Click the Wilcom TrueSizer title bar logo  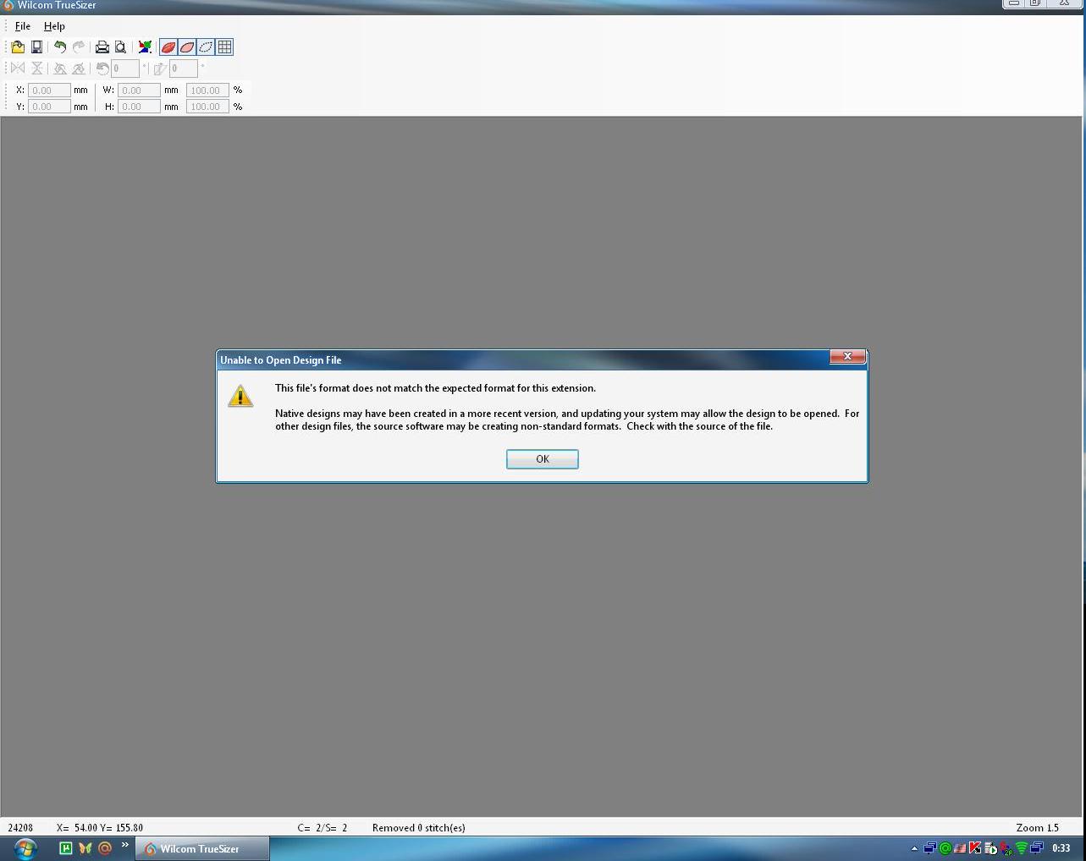(8, 5)
